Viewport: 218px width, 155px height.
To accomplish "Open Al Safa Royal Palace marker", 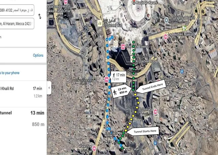I will click(166, 20).
